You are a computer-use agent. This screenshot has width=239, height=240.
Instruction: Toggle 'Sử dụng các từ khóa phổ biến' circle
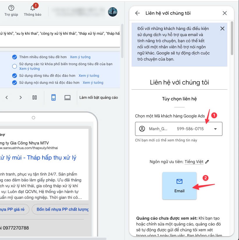[x=15, y=66]
